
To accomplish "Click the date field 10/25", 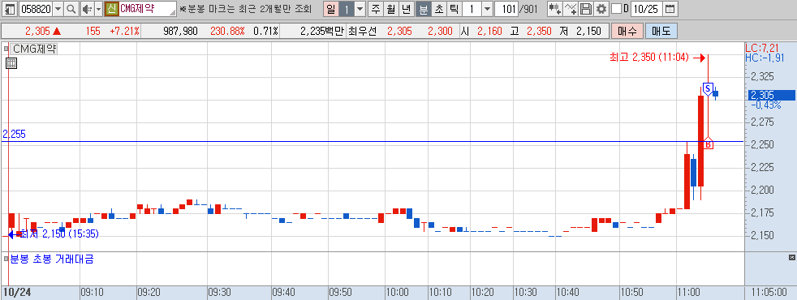I will pyautogui.click(x=647, y=9).
